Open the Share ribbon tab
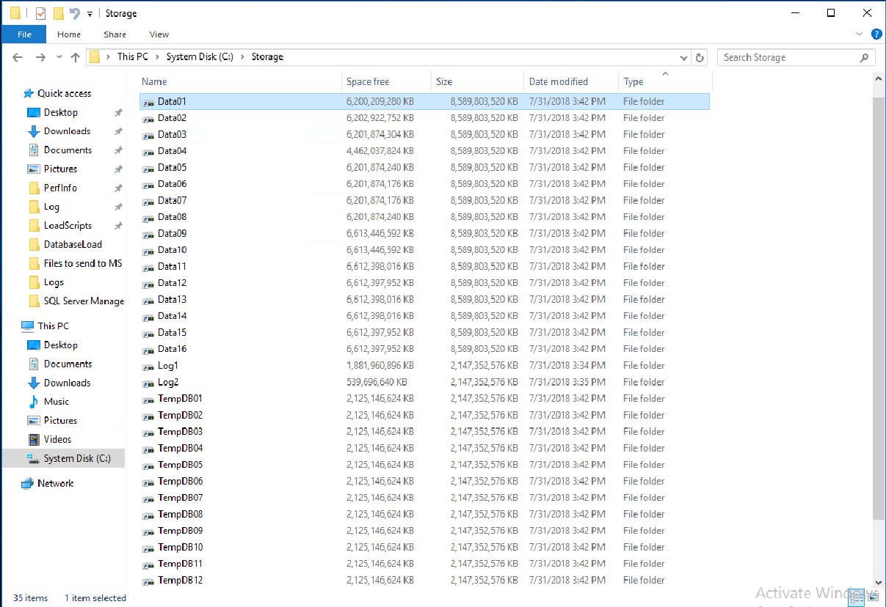886x607 pixels. (x=115, y=34)
